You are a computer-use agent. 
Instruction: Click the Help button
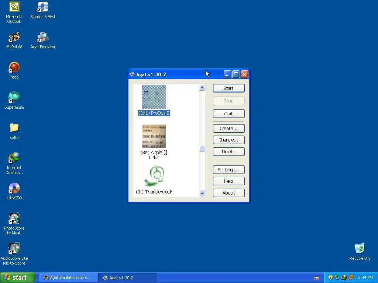(x=228, y=181)
